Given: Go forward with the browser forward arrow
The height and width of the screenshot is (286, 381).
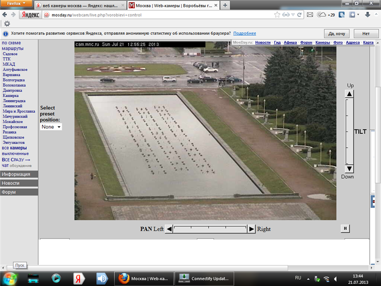Looking at the screenshot, I should coord(13,15).
